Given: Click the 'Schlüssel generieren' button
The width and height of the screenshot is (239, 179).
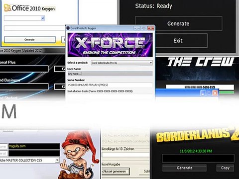Looking at the screenshot, I should pyautogui.click(x=116, y=172).
